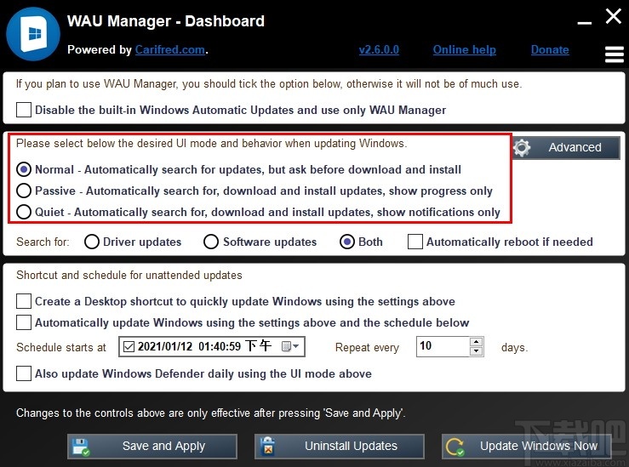The image size is (629, 467).
Task: Tick Disable built-in Windows Automatic Updates
Action: point(24,110)
